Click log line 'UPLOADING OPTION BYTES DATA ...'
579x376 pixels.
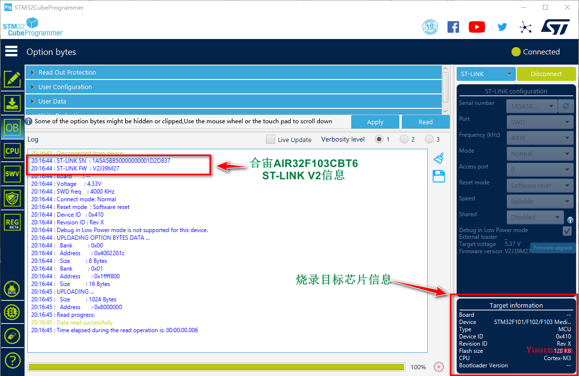[x=91, y=238]
